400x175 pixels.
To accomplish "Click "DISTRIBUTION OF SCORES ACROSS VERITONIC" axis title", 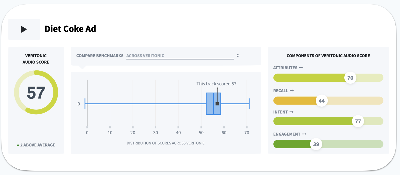I will (166, 143).
